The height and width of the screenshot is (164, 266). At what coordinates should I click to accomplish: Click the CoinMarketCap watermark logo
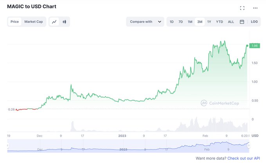click(x=220, y=103)
